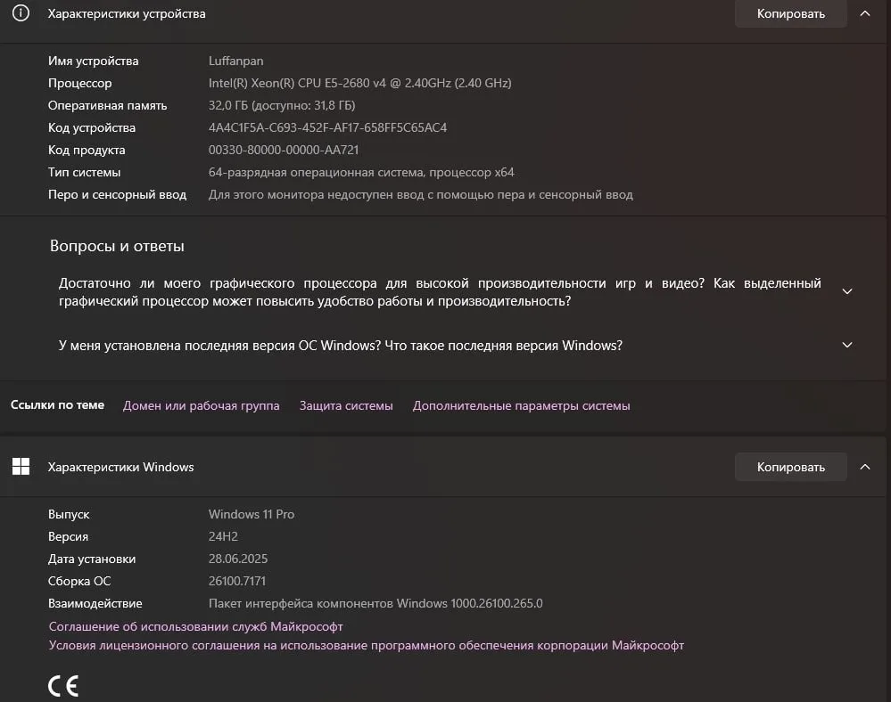Screen dimensions: 891x702
Task: Click the product code 00330-80000-00000-AA721
Action: coord(284,150)
